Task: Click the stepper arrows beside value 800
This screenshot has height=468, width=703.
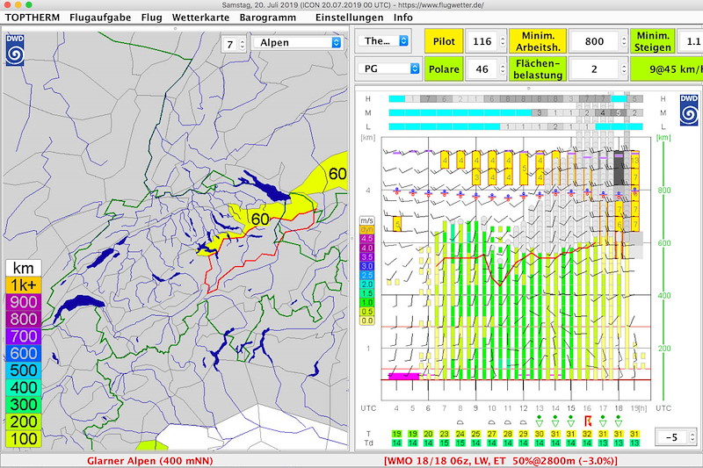Action: (x=624, y=41)
